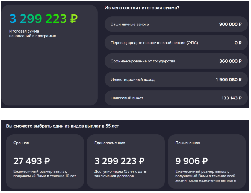Choose the 'Срочная' payout card title

coord(21,143)
